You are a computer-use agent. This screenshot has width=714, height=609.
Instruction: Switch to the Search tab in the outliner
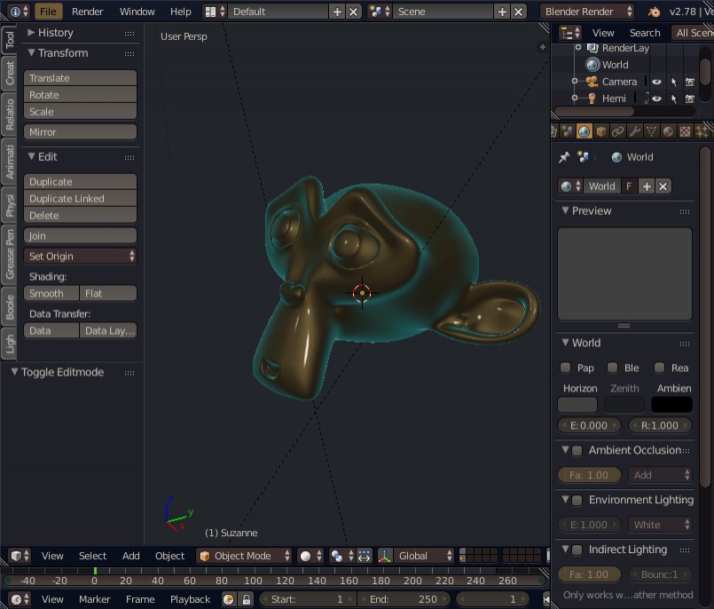coord(645,33)
